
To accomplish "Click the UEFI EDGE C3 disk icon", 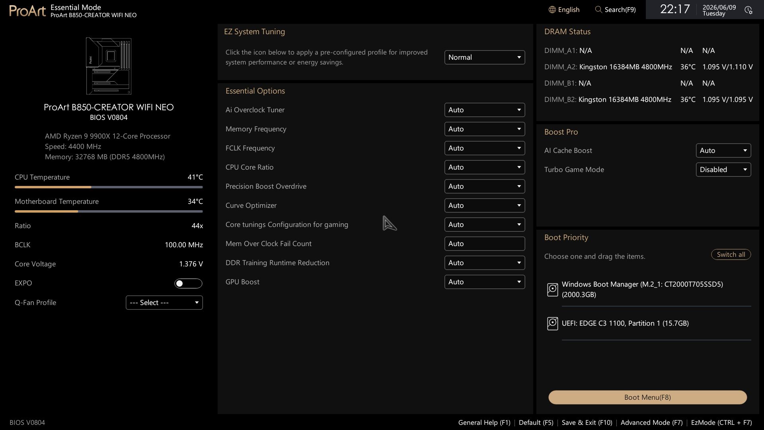I will (x=552, y=323).
